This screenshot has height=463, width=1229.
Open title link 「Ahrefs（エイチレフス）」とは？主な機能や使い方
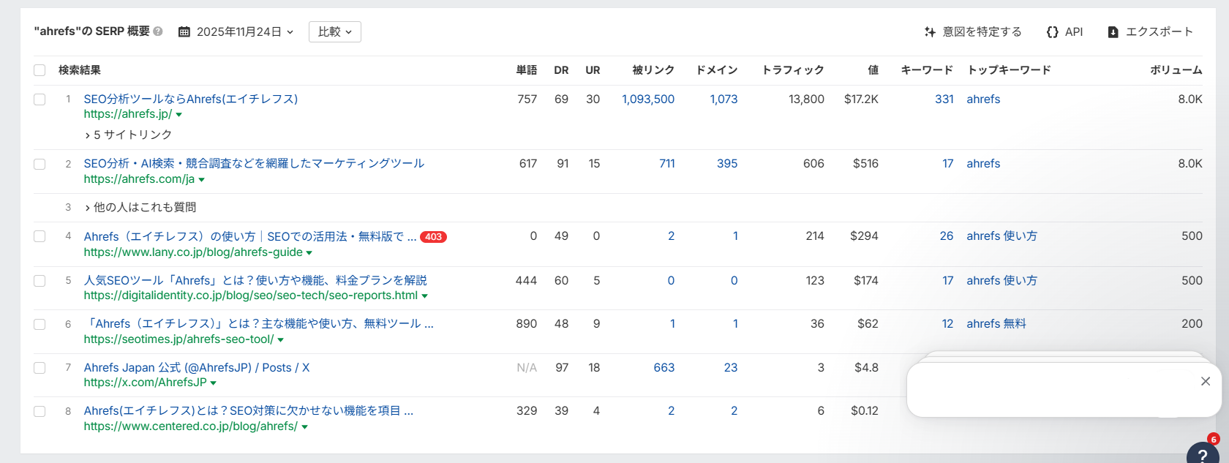[x=259, y=323]
